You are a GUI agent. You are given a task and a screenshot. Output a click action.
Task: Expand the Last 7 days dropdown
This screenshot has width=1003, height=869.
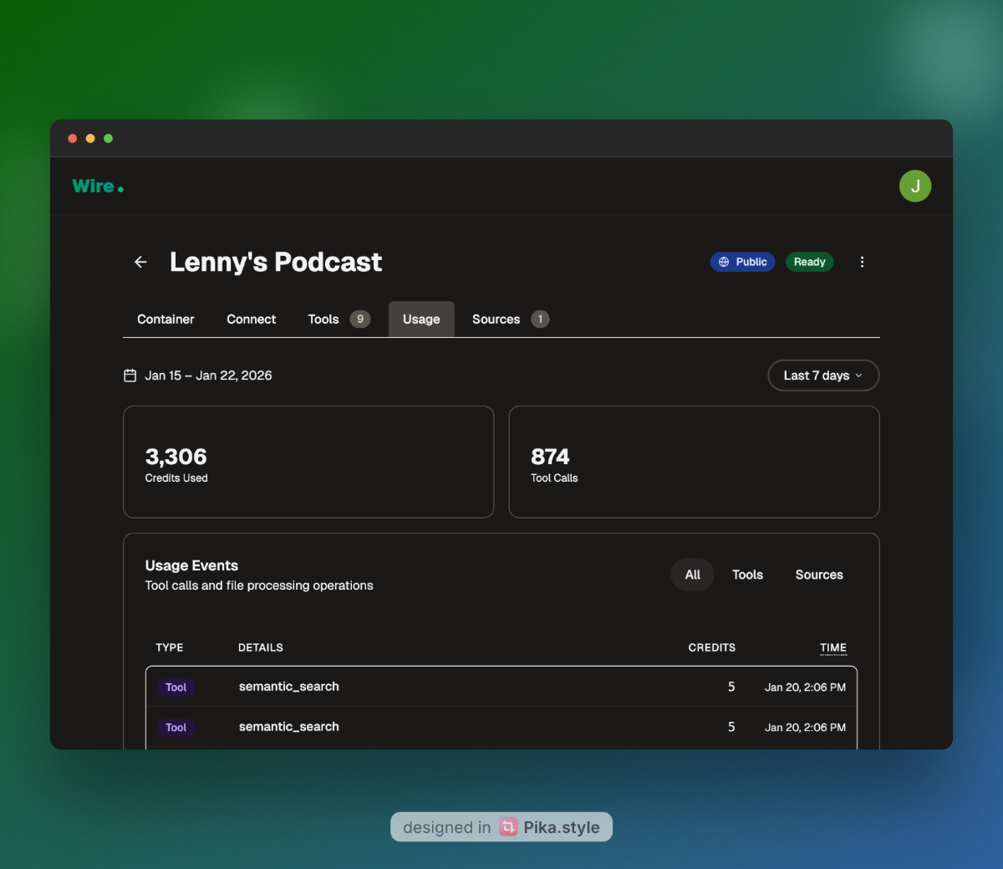click(822, 376)
